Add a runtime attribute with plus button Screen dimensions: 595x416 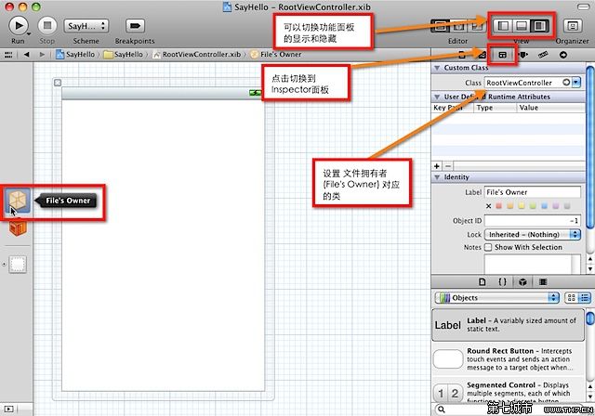tap(437, 166)
